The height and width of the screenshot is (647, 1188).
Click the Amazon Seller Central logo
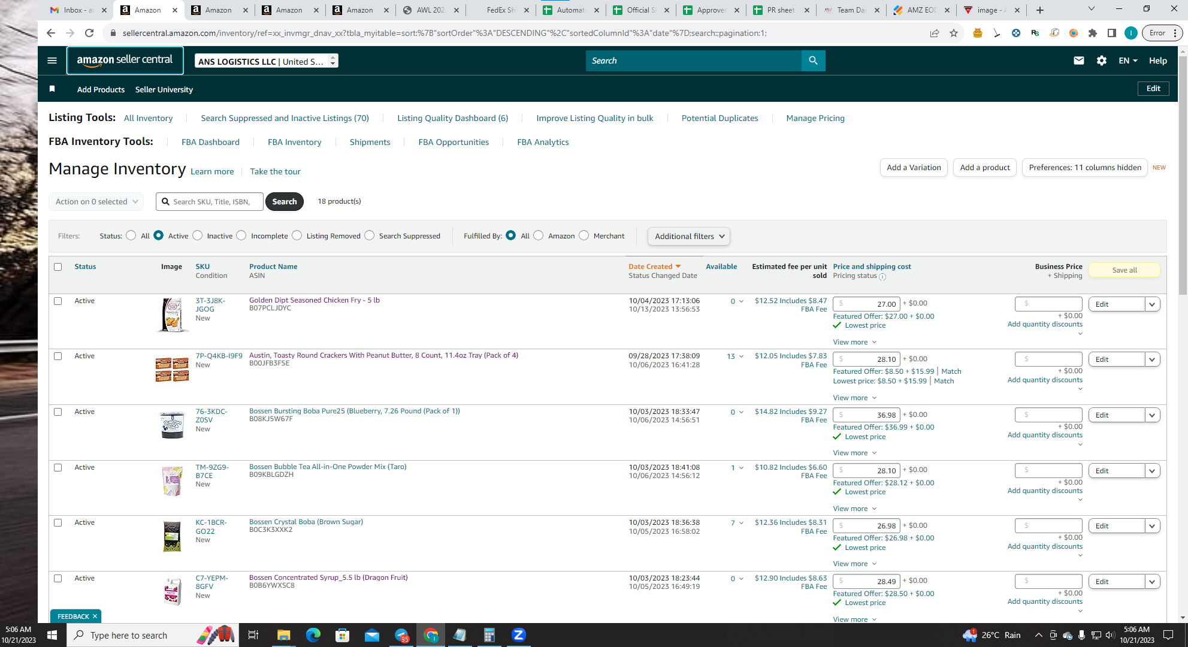(x=125, y=60)
